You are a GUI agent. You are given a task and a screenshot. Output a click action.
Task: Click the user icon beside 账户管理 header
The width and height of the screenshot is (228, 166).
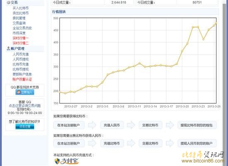[x=8, y=48]
